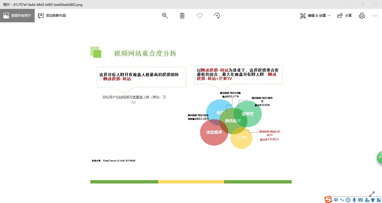Image resolution: width=382 pixels, height=203 pixels.
Task: Open the Sogou toolbox grid icon
Action: (x=378, y=200)
